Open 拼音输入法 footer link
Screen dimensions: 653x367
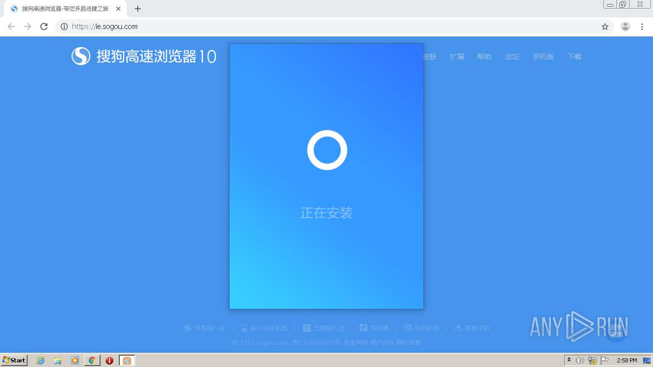[x=205, y=328]
